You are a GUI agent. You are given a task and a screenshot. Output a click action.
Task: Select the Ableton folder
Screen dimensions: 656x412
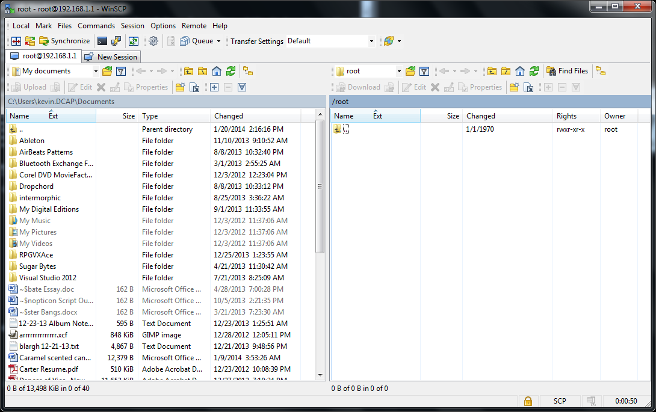pyautogui.click(x=31, y=141)
